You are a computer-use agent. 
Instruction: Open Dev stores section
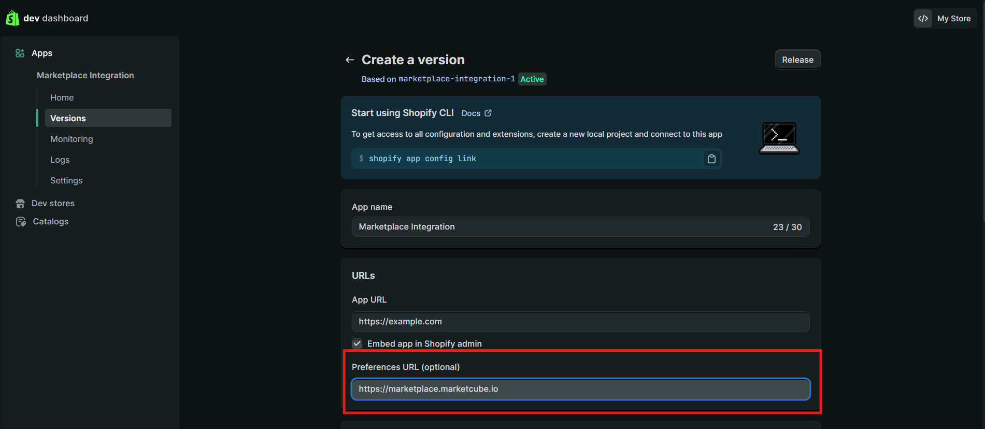coord(53,203)
